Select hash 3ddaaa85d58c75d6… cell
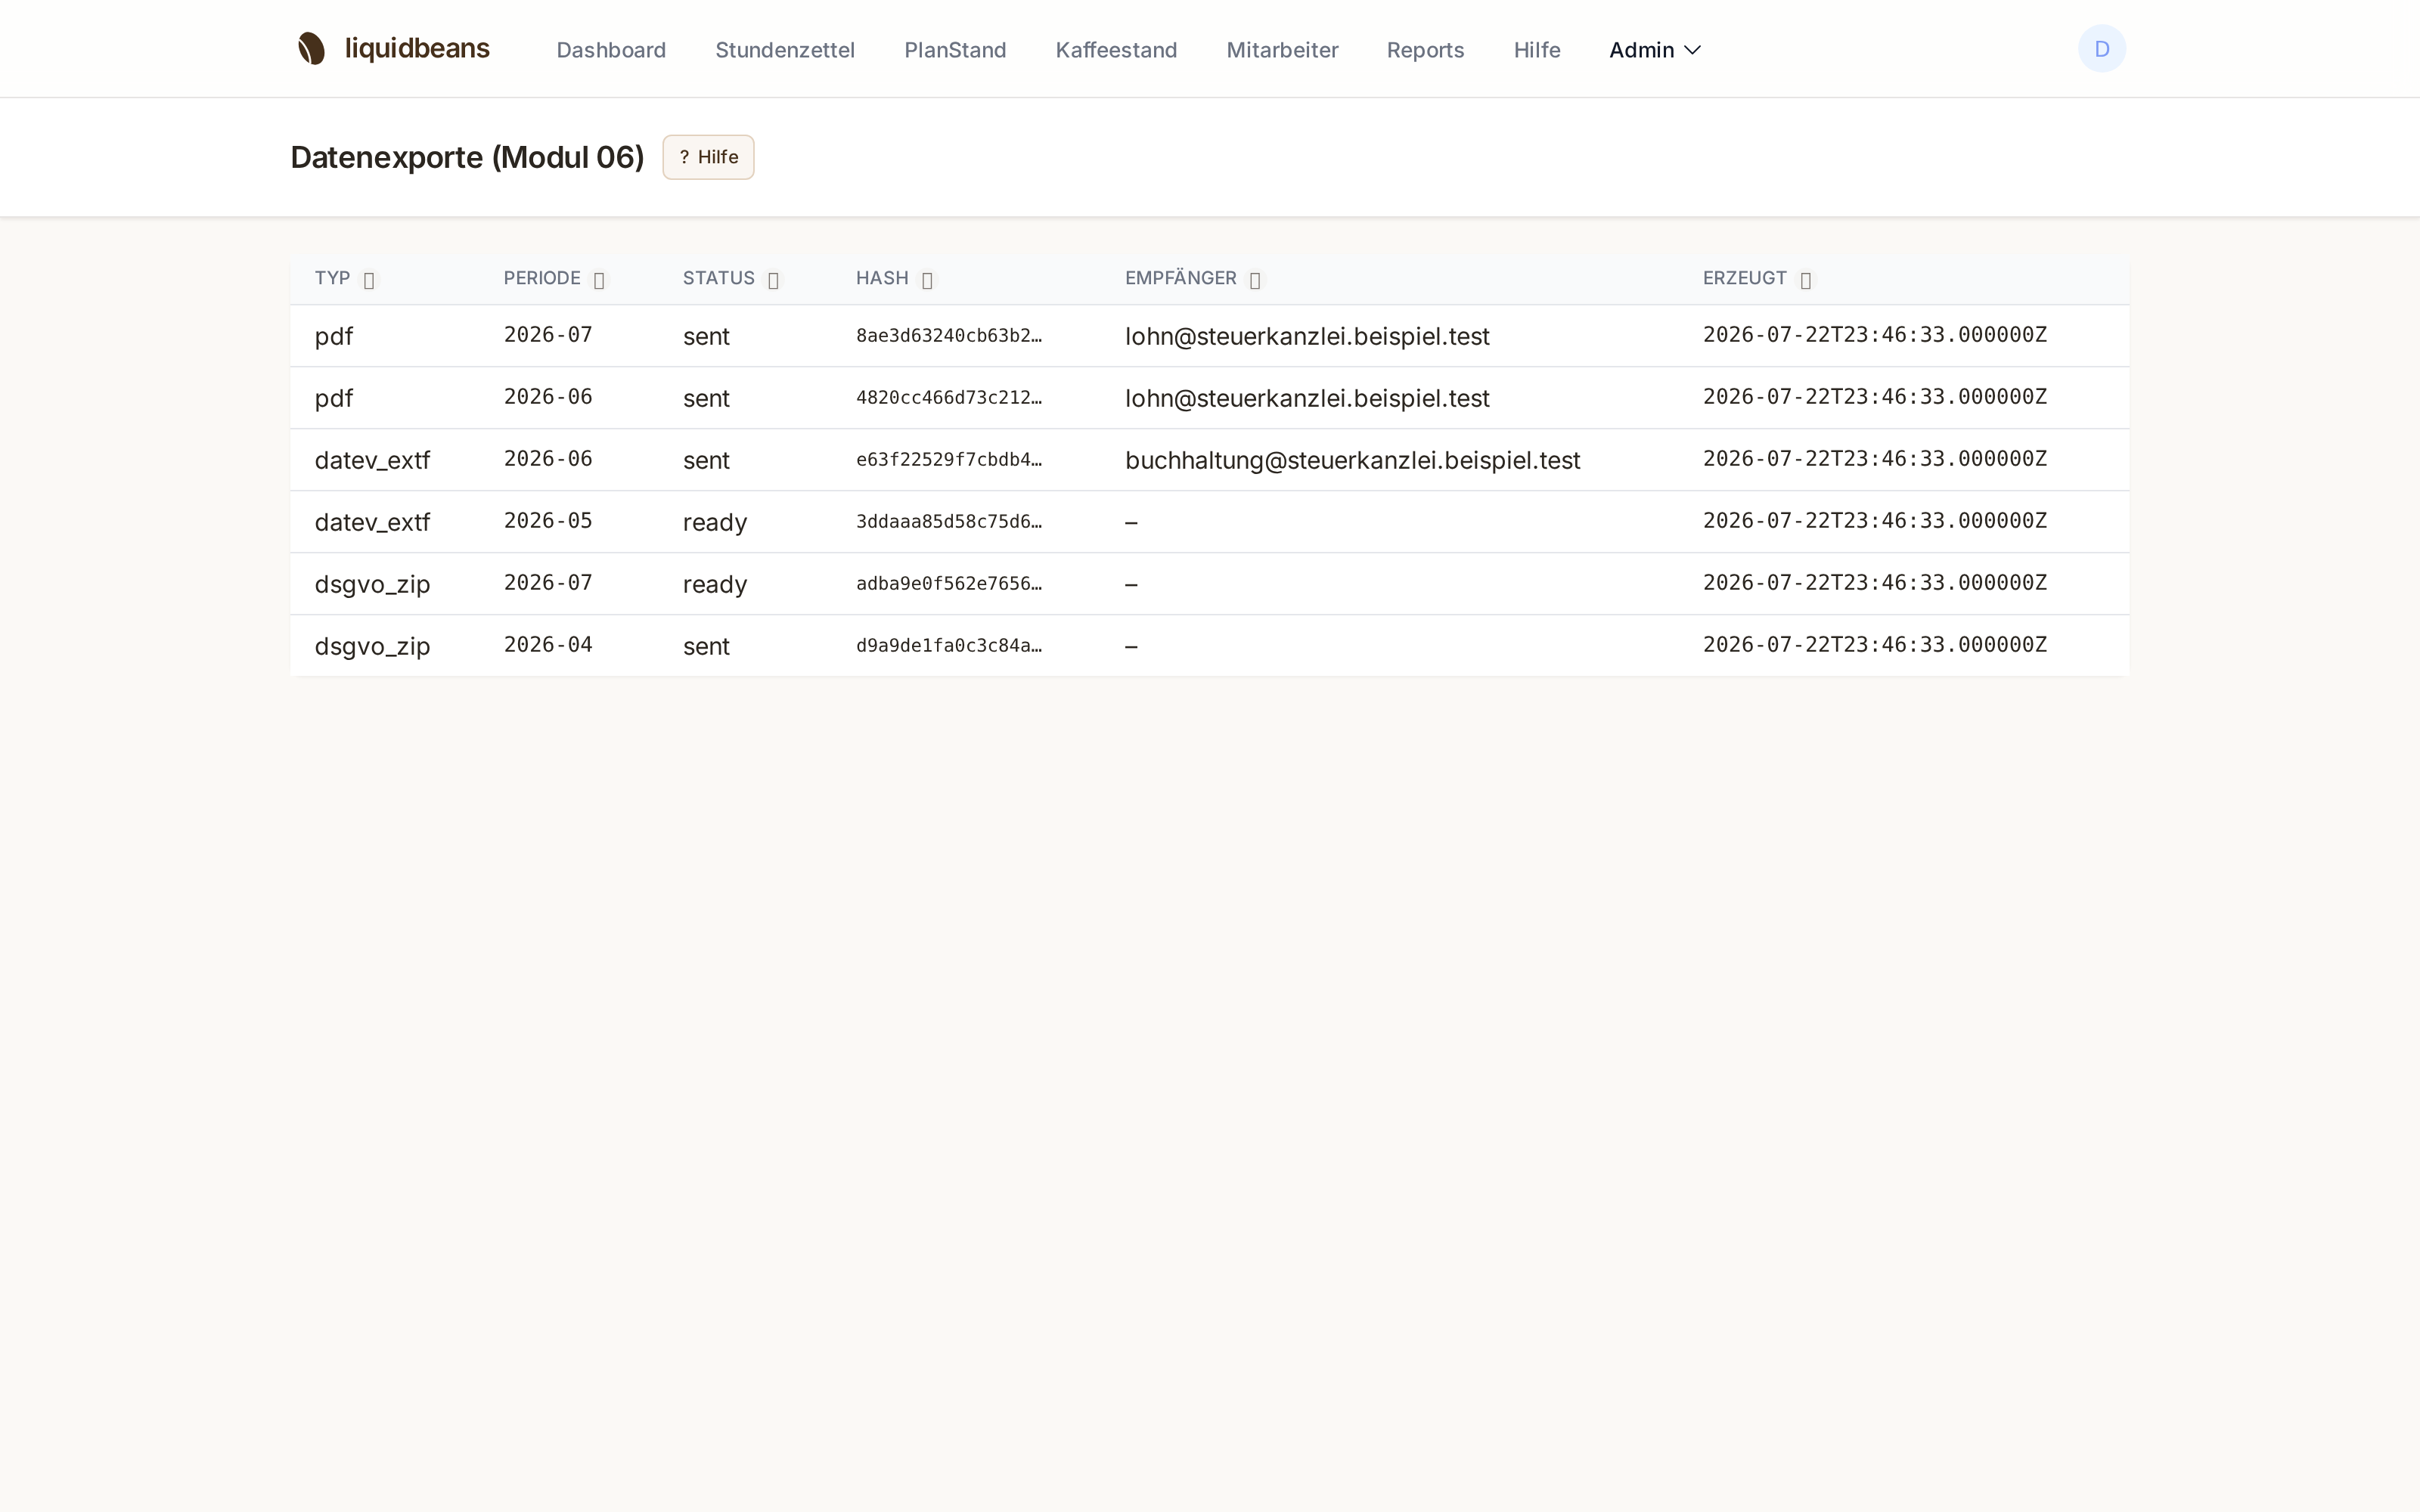2420x1512 pixels. pos(949,522)
